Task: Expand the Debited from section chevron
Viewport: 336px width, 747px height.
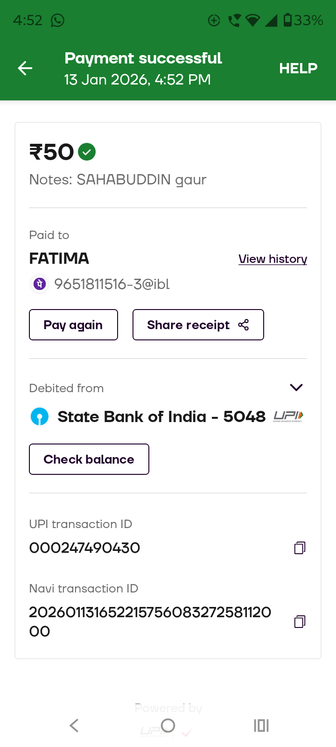Action: click(296, 388)
